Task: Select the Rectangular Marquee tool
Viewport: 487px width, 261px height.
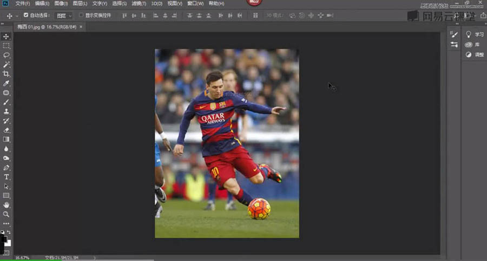Action: pyautogui.click(x=6, y=46)
